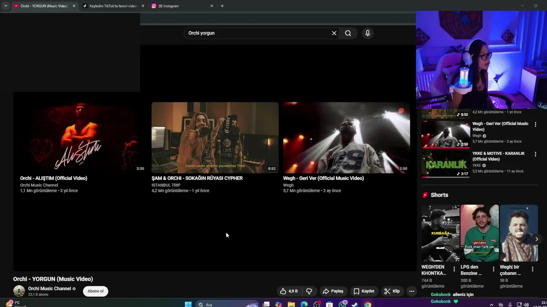
Task: Create a clip with Klip button
Action: pyautogui.click(x=392, y=291)
